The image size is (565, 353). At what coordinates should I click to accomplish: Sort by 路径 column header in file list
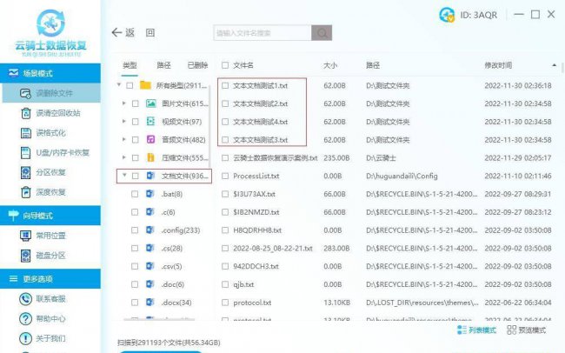click(373, 65)
